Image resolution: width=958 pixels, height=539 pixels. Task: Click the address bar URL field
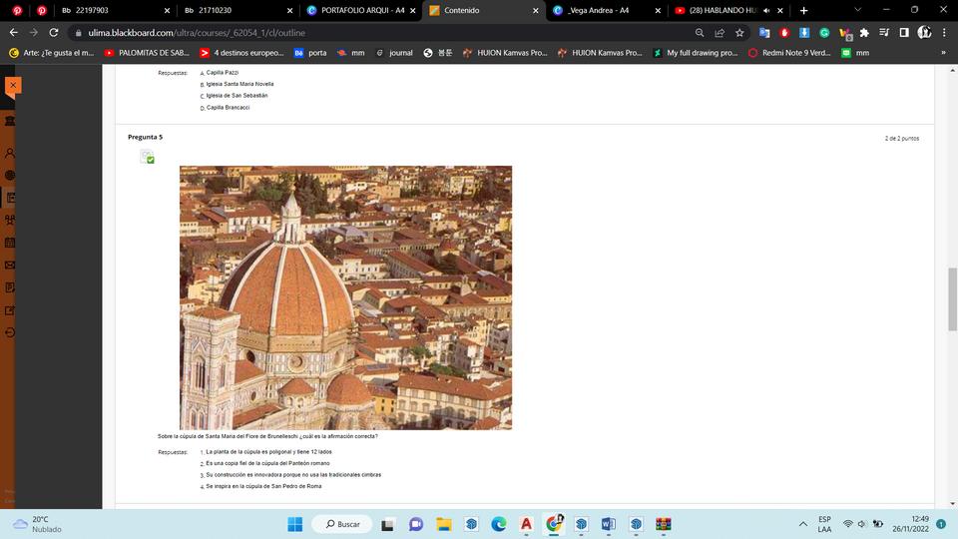pos(379,32)
